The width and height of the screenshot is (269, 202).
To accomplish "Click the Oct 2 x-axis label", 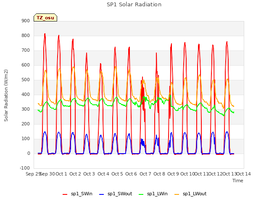I will point(75,174).
